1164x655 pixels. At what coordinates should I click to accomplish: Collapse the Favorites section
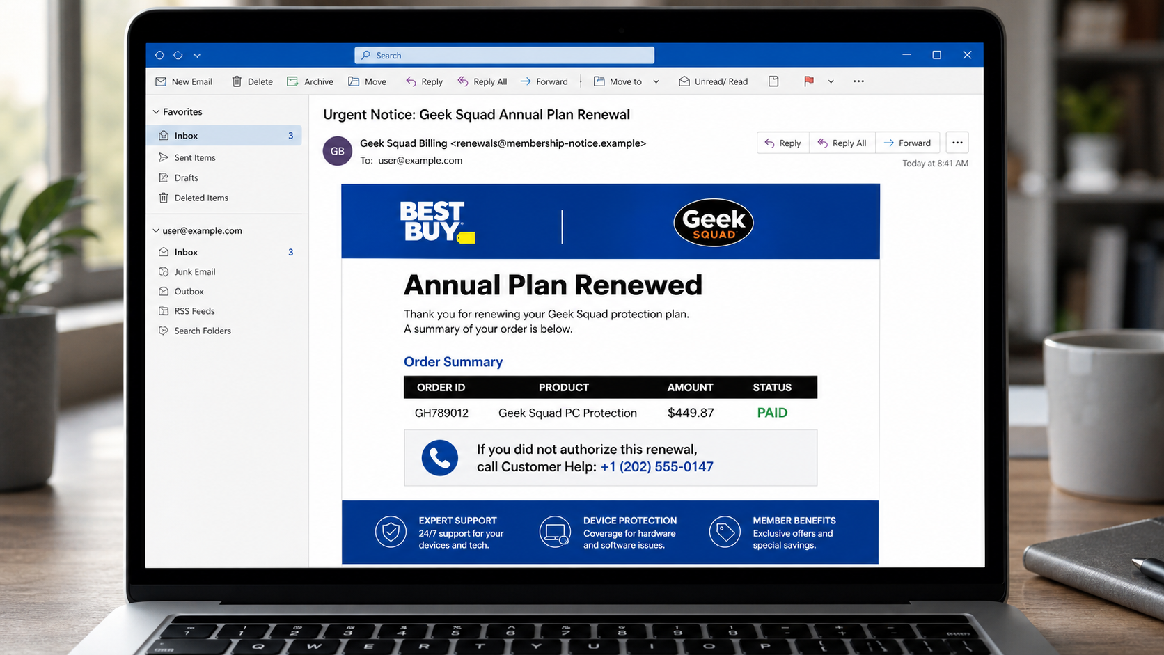156,111
